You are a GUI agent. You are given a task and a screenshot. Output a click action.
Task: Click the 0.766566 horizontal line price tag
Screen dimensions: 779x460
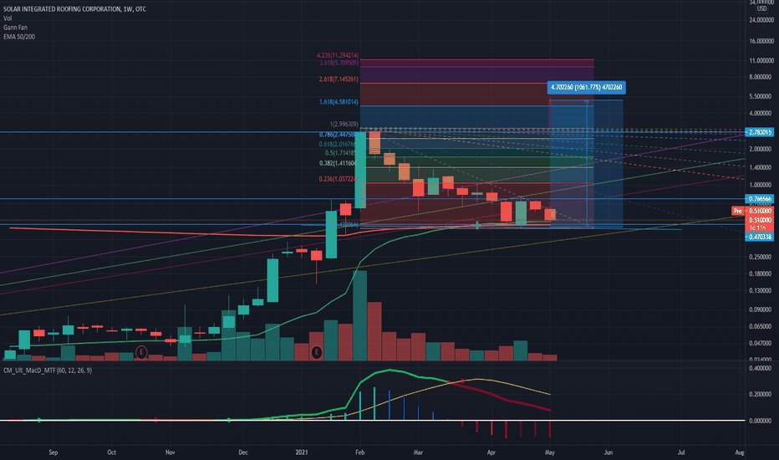pyautogui.click(x=760, y=199)
